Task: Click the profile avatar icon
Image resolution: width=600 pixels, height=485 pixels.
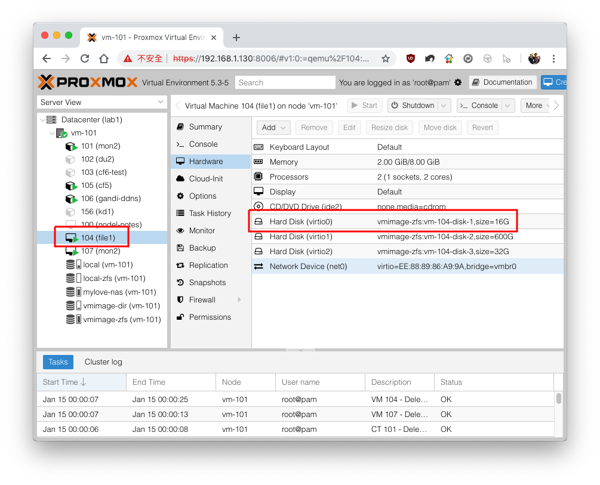Action: tap(534, 58)
